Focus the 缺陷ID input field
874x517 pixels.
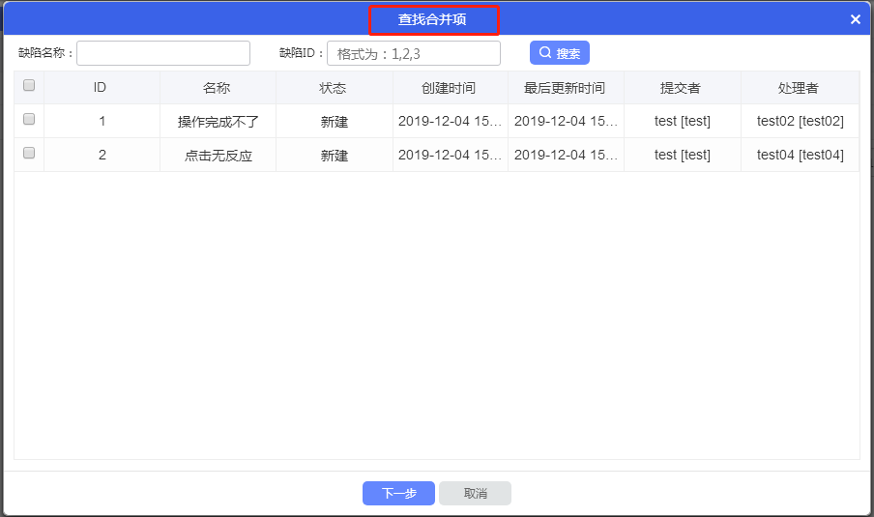pos(414,53)
